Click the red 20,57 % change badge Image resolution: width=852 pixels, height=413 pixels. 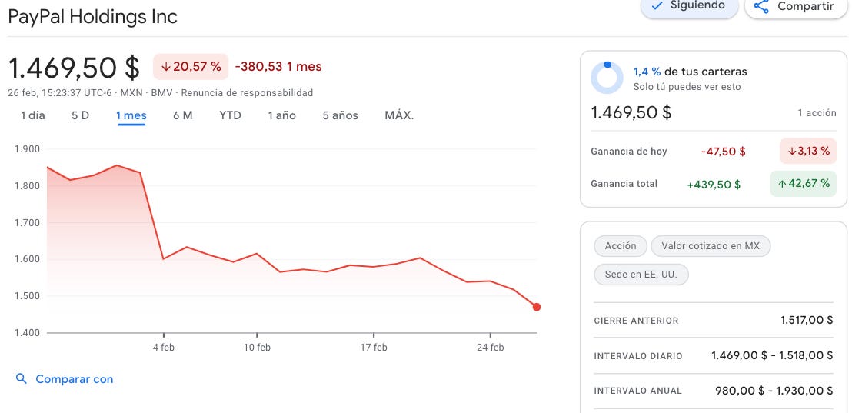(x=191, y=67)
